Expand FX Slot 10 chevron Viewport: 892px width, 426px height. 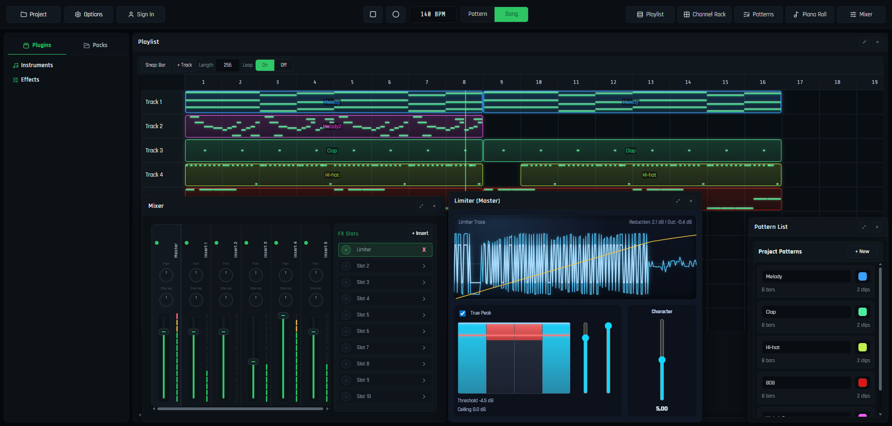tap(424, 397)
